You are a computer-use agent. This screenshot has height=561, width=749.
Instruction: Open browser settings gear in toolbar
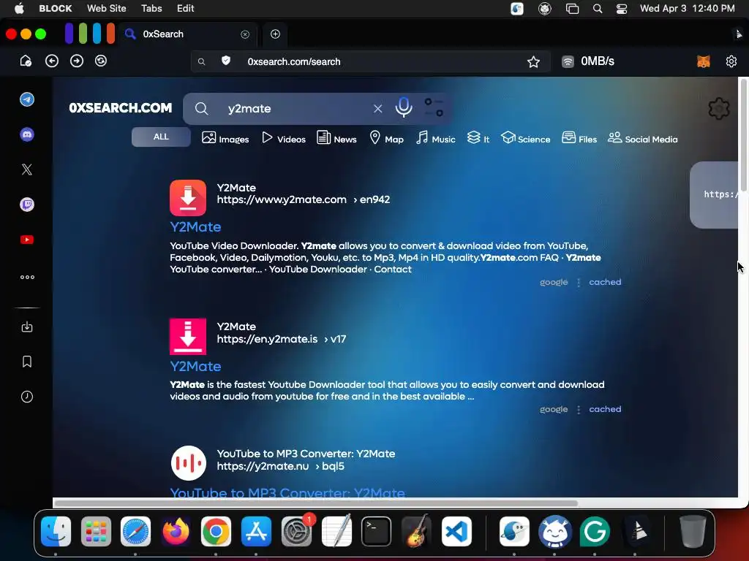click(731, 61)
